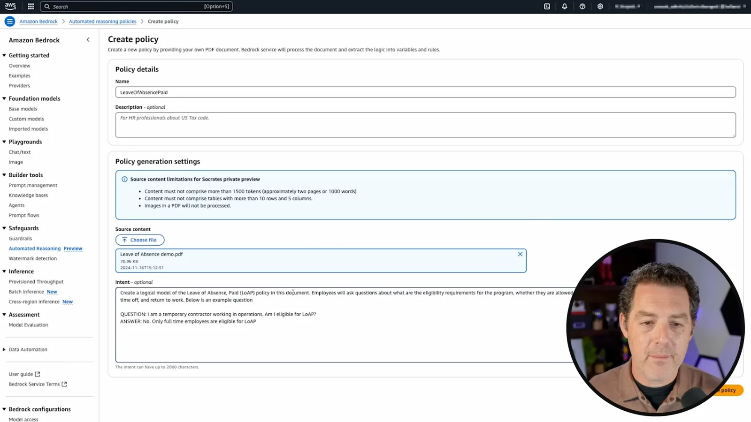Remove the Leave of Absence demo.pdf file
This screenshot has width=751, height=422.
click(520, 254)
